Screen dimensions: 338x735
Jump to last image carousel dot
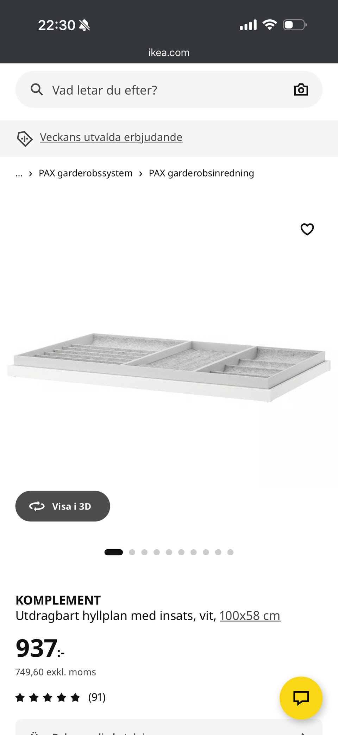coord(230,552)
